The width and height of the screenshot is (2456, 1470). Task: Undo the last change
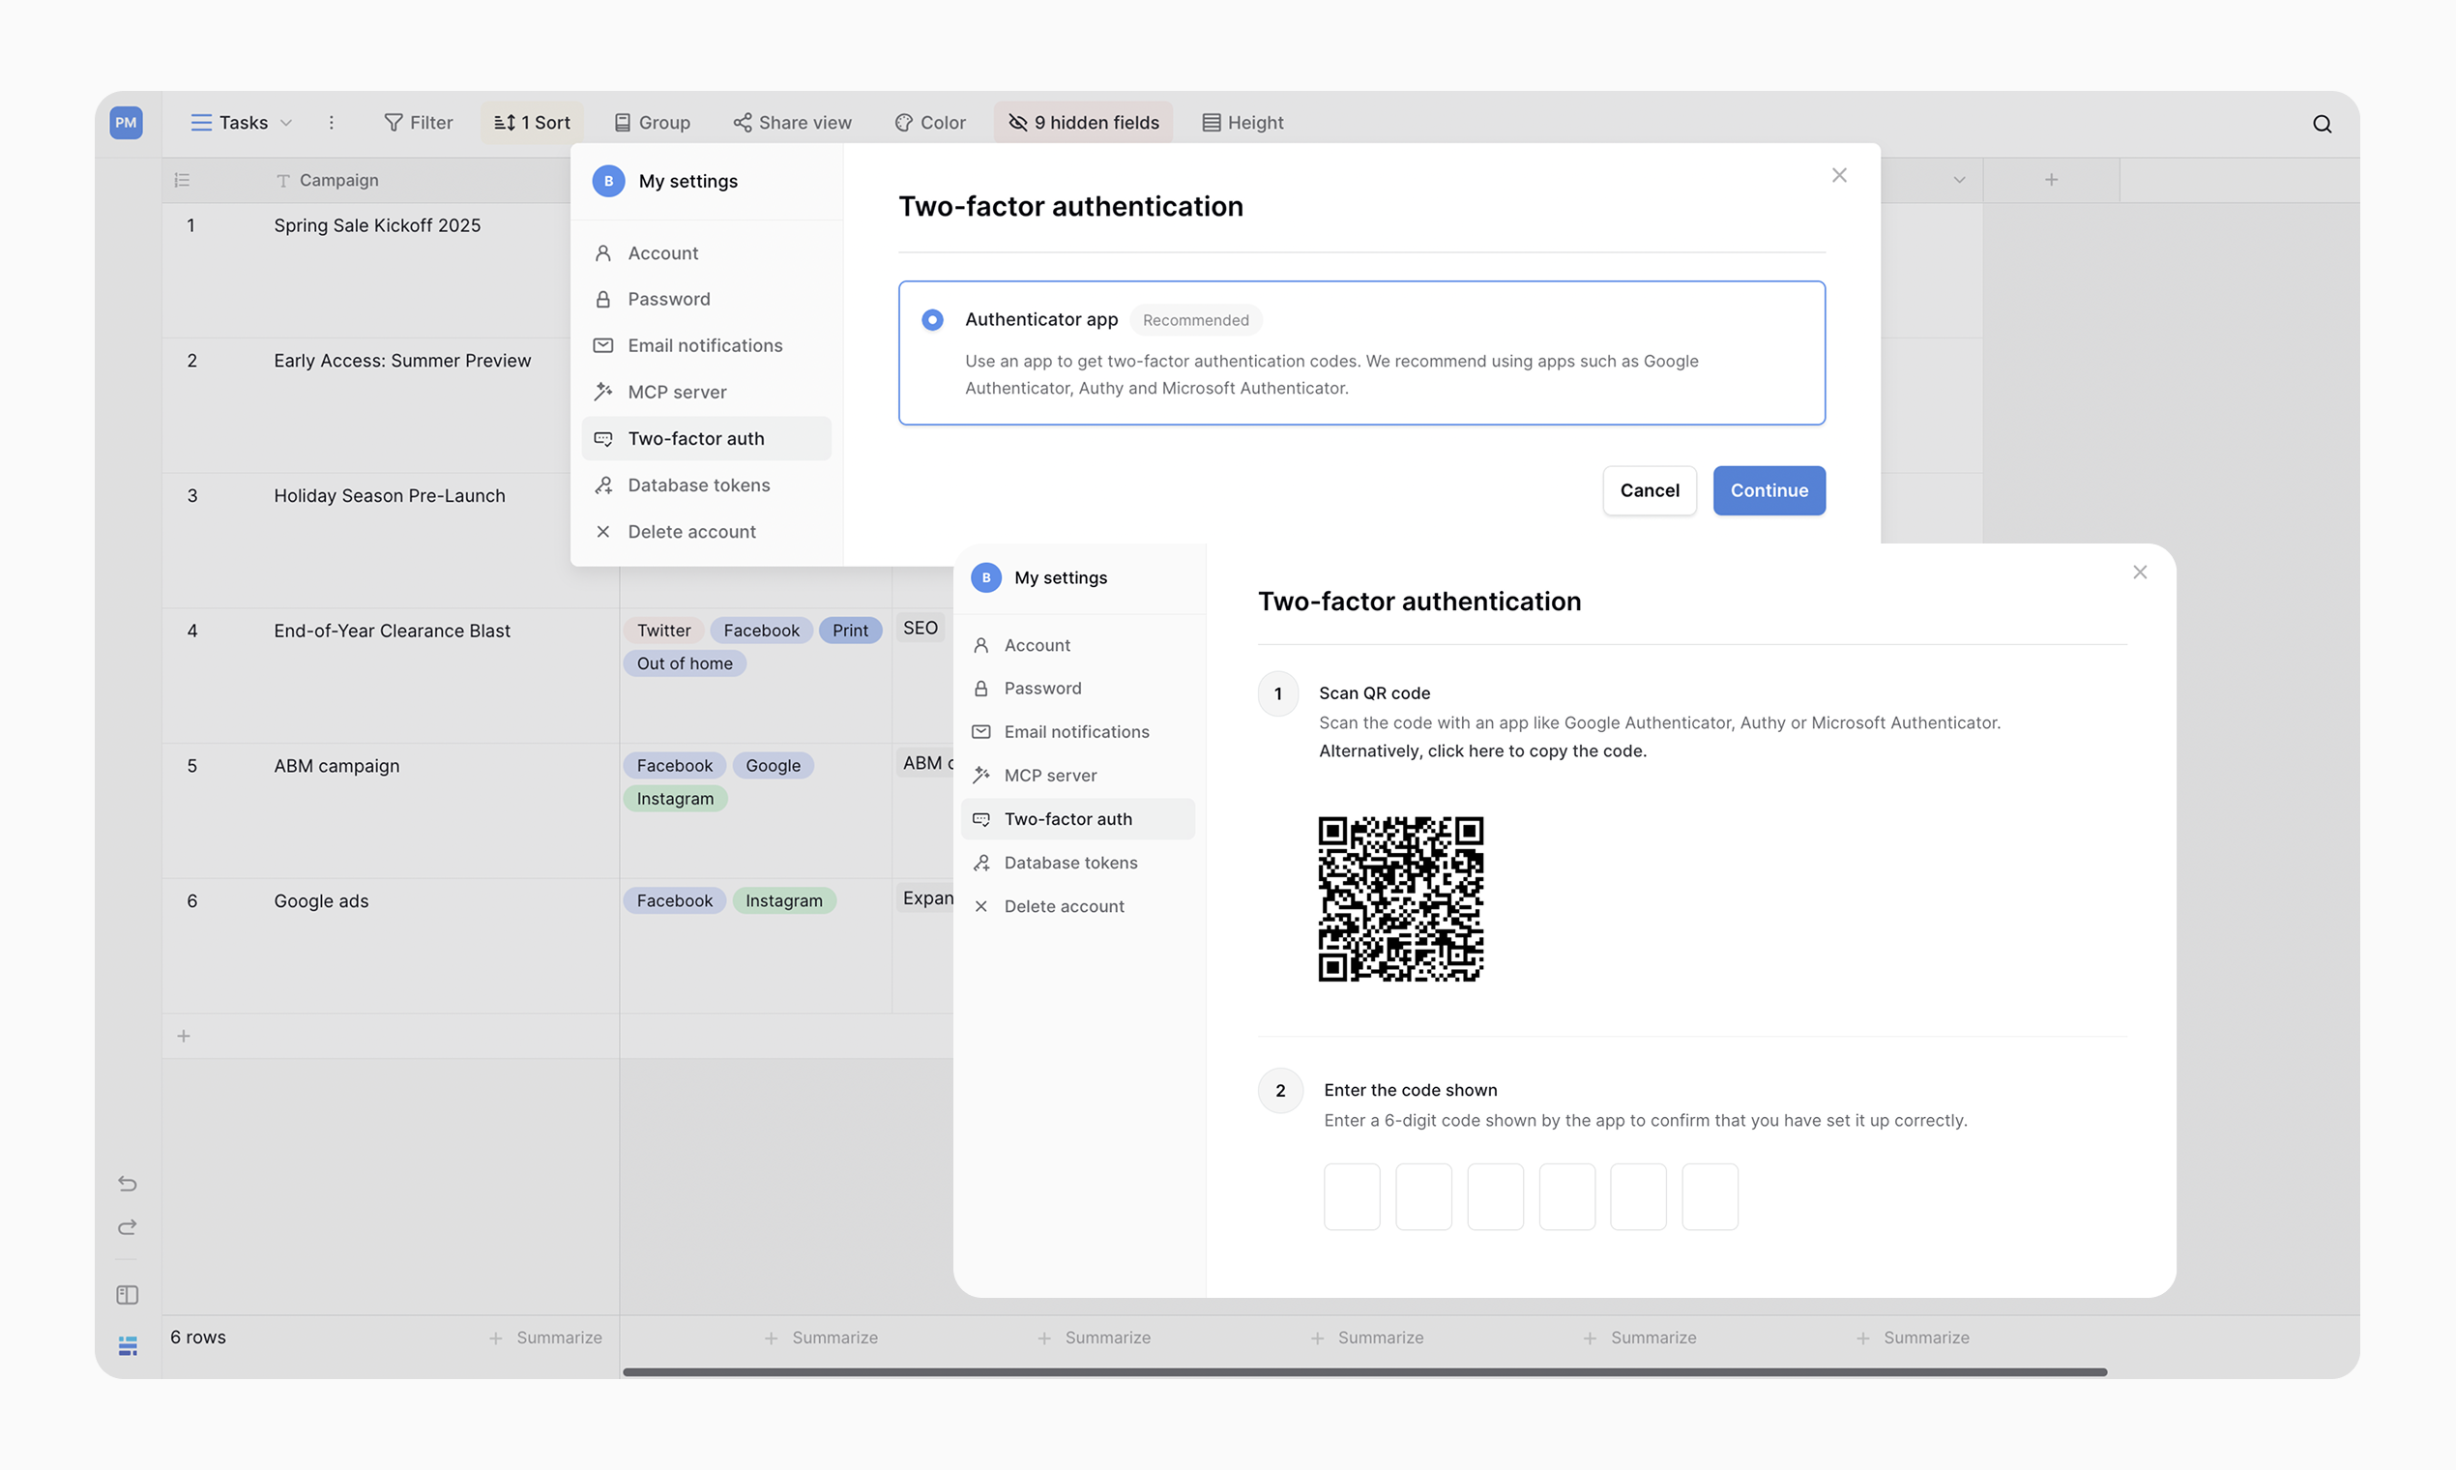(127, 1183)
